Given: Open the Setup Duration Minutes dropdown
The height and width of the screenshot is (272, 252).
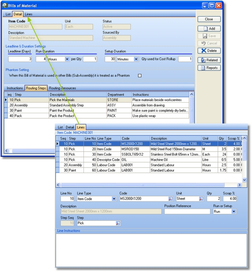Looking at the screenshot, I should [136, 59].
